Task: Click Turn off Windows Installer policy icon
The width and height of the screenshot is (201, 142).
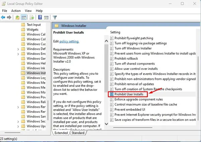Action: click(x=112, y=48)
